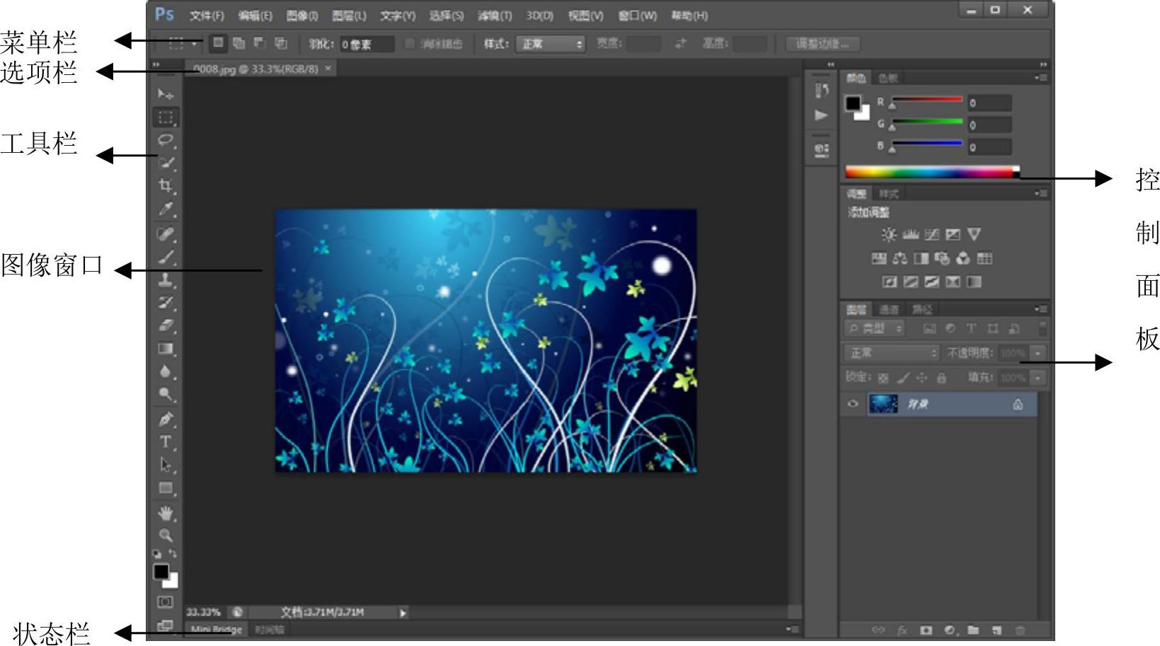Image resolution: width=1160 pixels, height=646 pixels.
Task: Open the Color panel flyout menu
Action: click(x=1040, y=78)
